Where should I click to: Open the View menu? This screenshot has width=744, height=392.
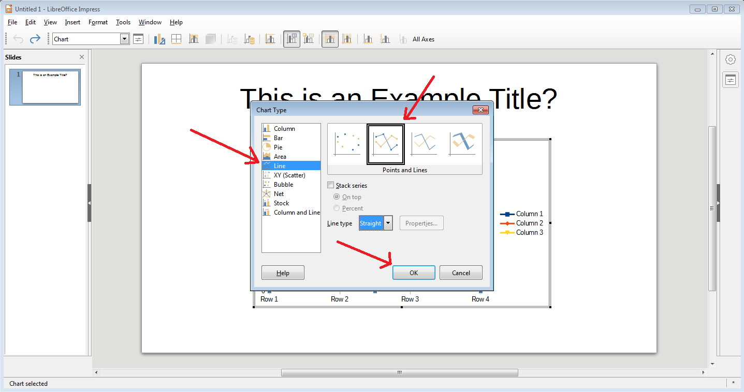click(x=50, y=22)
